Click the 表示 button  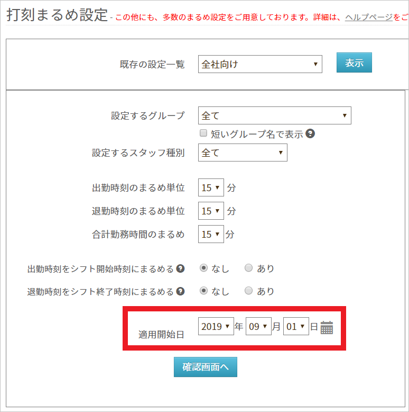[x=354, y=62]
